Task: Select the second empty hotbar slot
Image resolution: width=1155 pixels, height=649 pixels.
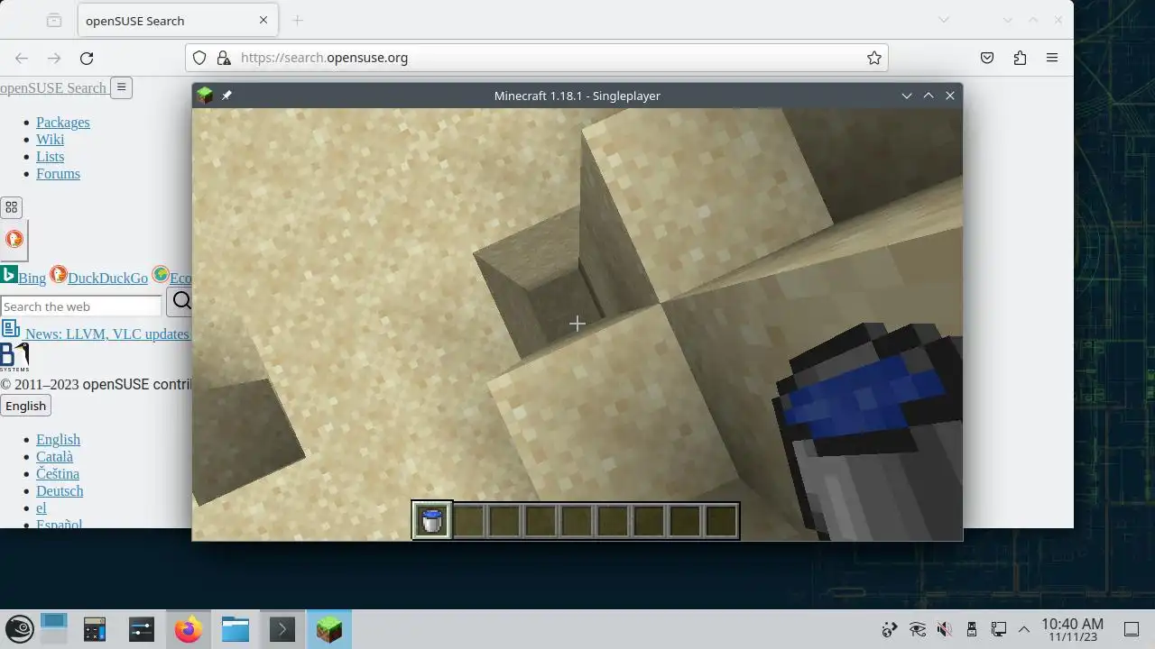Action: [x=504, y=520]
